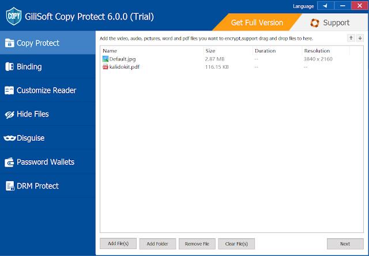Select the kalidokit.pdf file name

[x=125, y=67]
